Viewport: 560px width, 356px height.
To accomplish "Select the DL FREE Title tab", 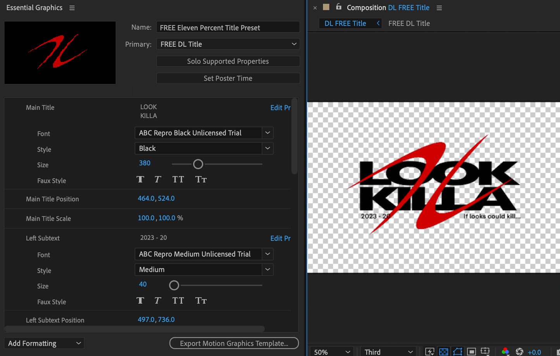I will click(345, 23).
